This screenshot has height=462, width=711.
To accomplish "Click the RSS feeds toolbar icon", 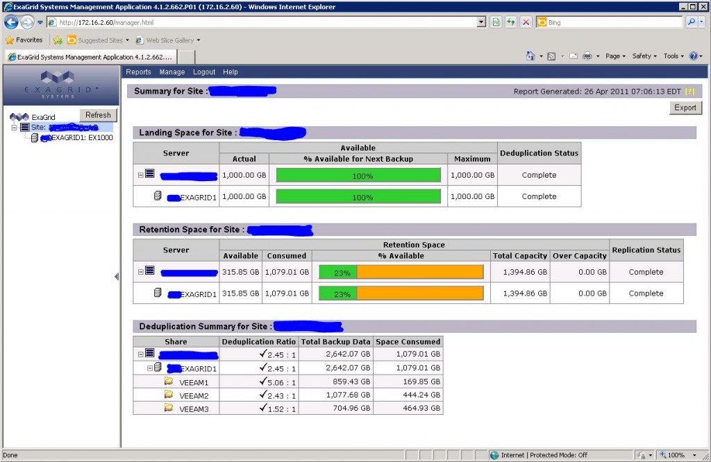I will click(551, 56).
